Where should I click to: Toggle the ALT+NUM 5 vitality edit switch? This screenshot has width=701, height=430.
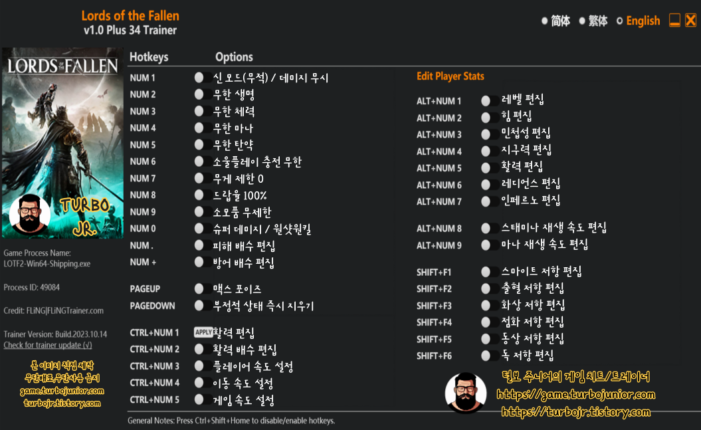coord(490,168)
